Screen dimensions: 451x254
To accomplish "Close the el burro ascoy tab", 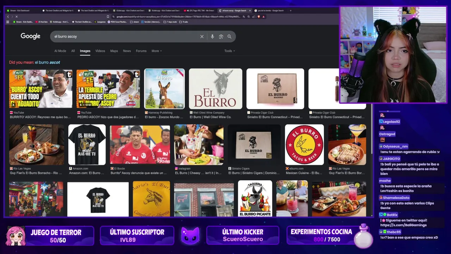I will tap(250, 11).
